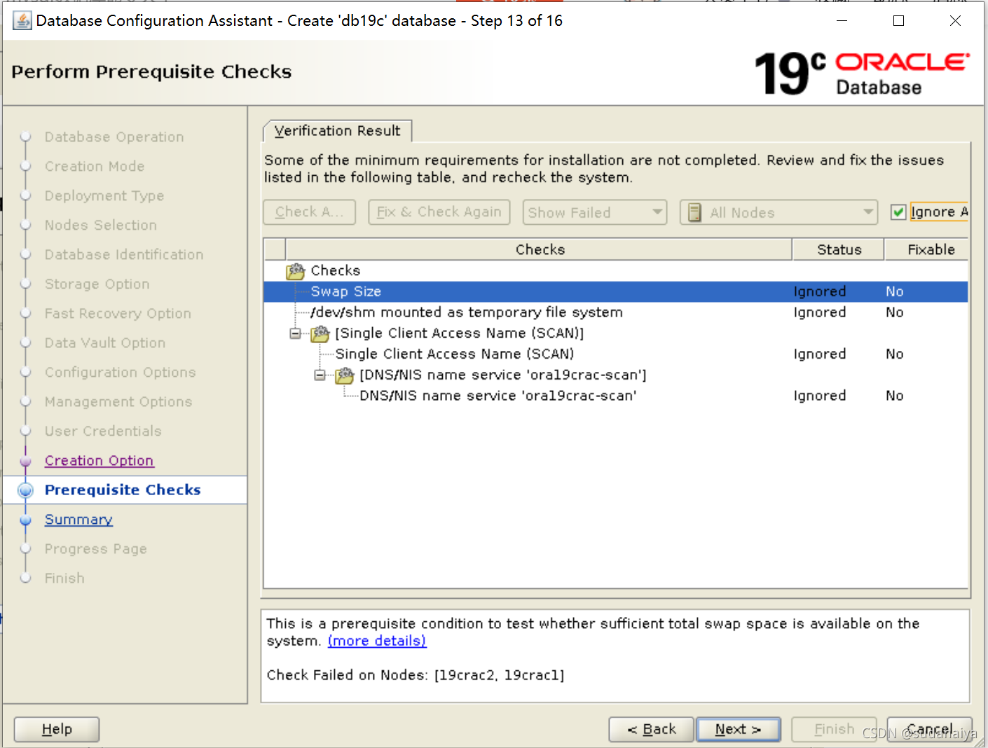Click Ignored status of Swap Size row
The width and height of the screenshot is (988, 748).
tap(820, 291)
